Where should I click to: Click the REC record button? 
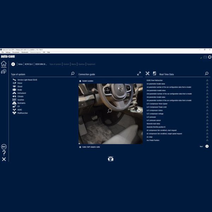4,147
